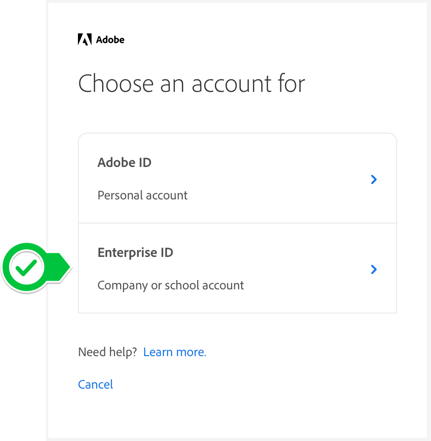Click the 'Choose an account for' heading
The height and width of the screenshot is (441, 431).
pyautogui.click(x=192, y=83)
